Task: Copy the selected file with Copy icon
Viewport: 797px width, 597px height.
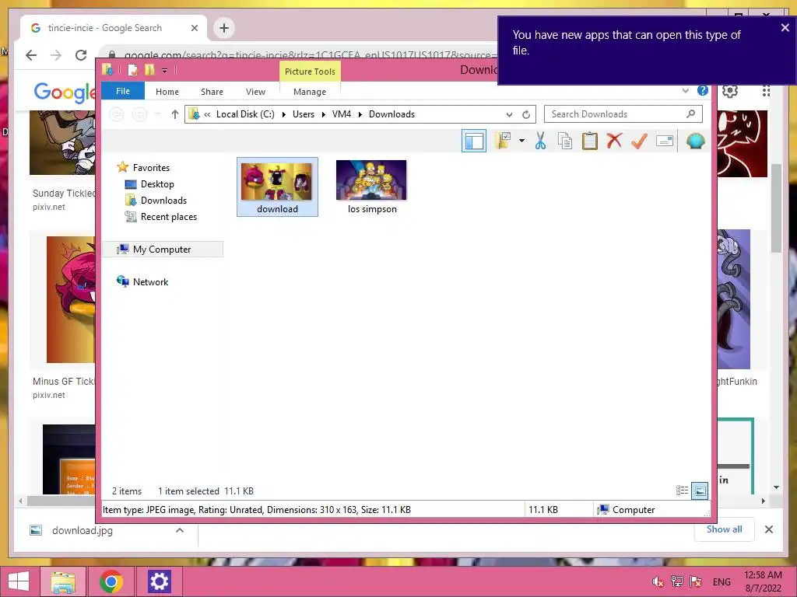Action: 565,141
